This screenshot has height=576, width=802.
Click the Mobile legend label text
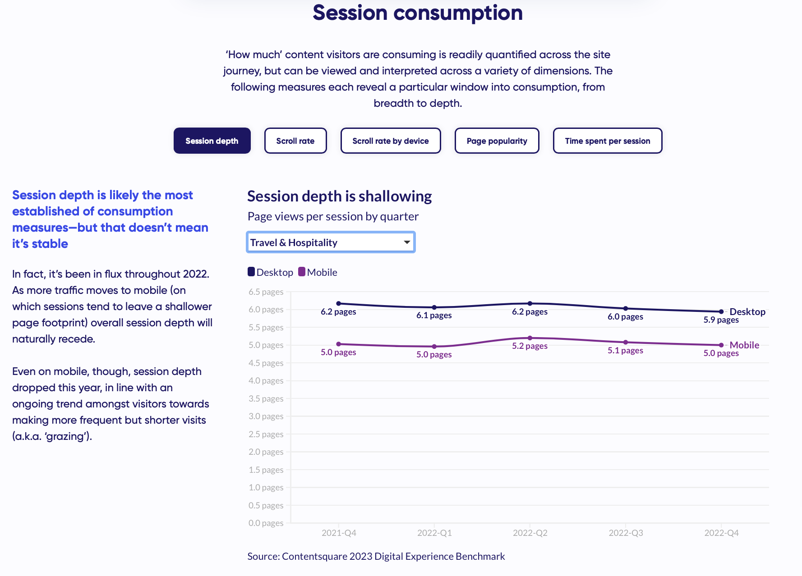click(x=322, y=272)
